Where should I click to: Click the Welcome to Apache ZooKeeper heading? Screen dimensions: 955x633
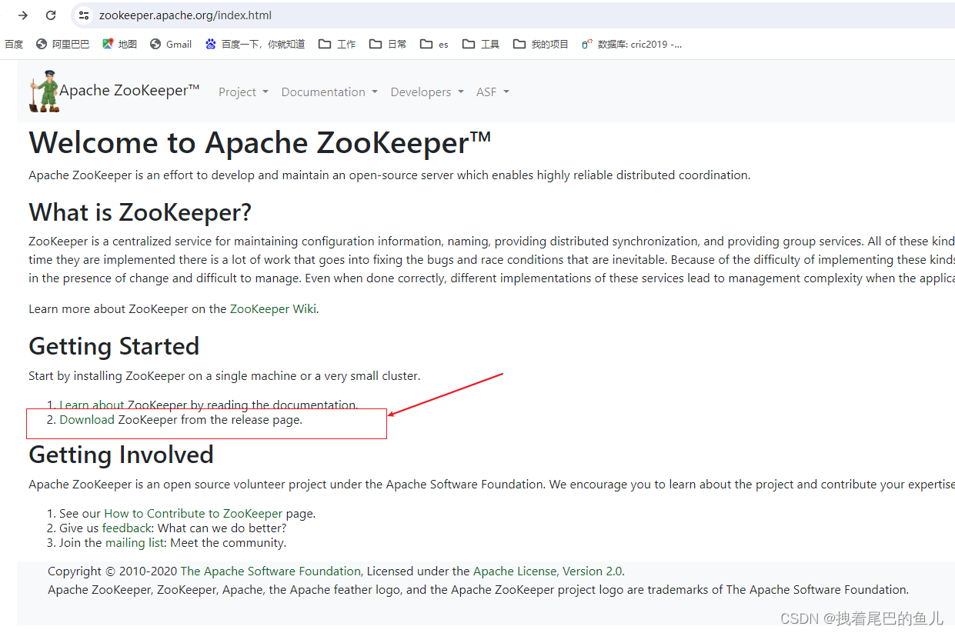259,143
